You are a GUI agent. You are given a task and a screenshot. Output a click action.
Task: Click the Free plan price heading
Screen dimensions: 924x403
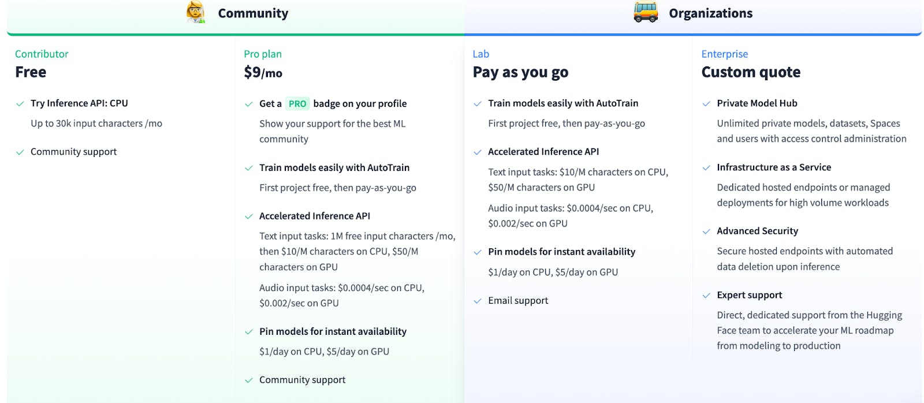pos(31,72)
